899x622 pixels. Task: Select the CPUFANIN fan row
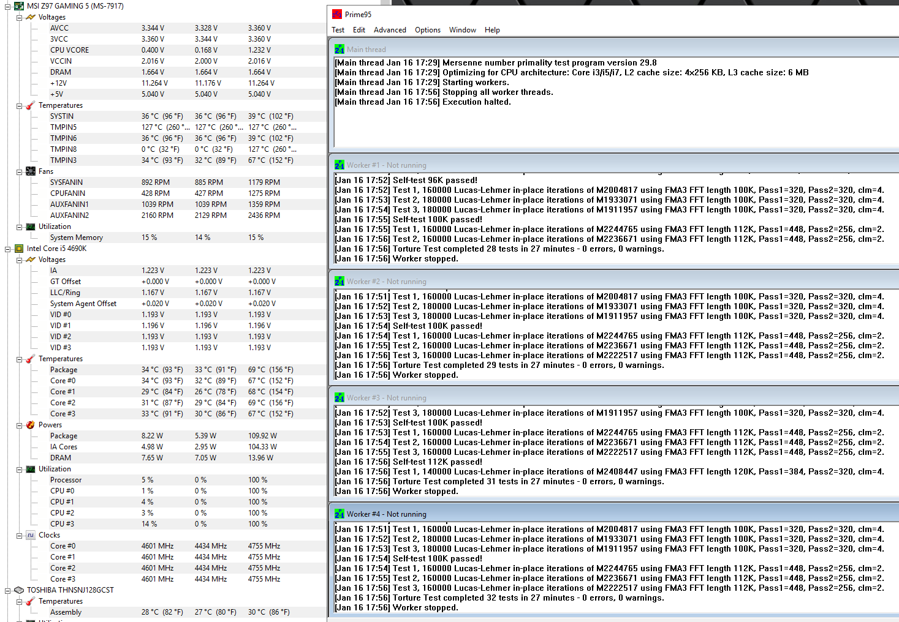pyautogui.click(x=186, y=193)
